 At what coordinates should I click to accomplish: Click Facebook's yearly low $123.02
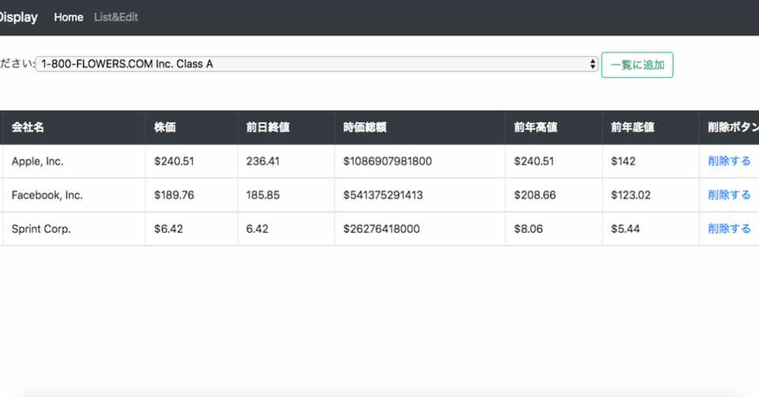631,195
